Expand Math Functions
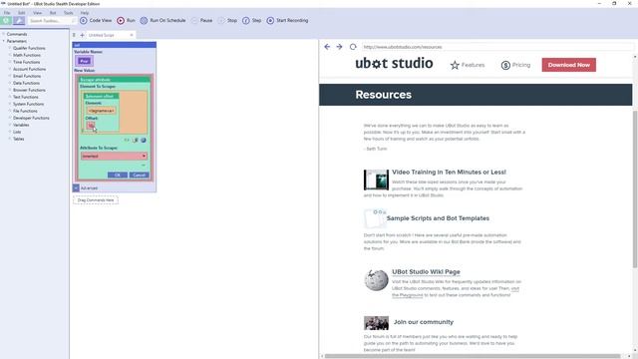638x359 pixels. [10, 55]
